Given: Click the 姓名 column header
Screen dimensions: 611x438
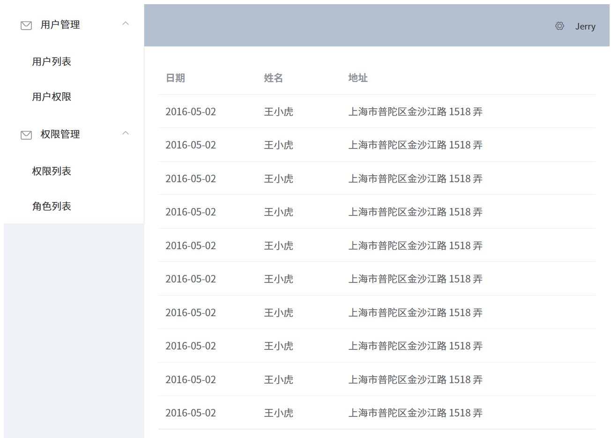Looking at the screenshot, I should coord(273,78).
